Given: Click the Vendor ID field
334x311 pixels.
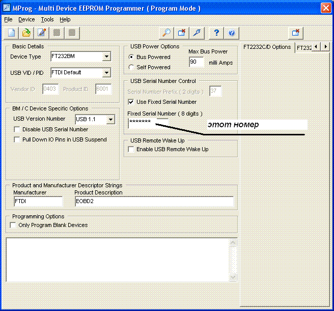Looking at the screenshot, I should click(x=50, y=89).
